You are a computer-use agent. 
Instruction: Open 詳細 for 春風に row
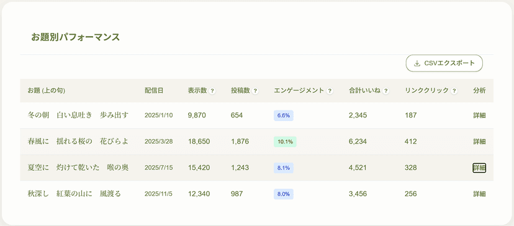pos(479,142)
